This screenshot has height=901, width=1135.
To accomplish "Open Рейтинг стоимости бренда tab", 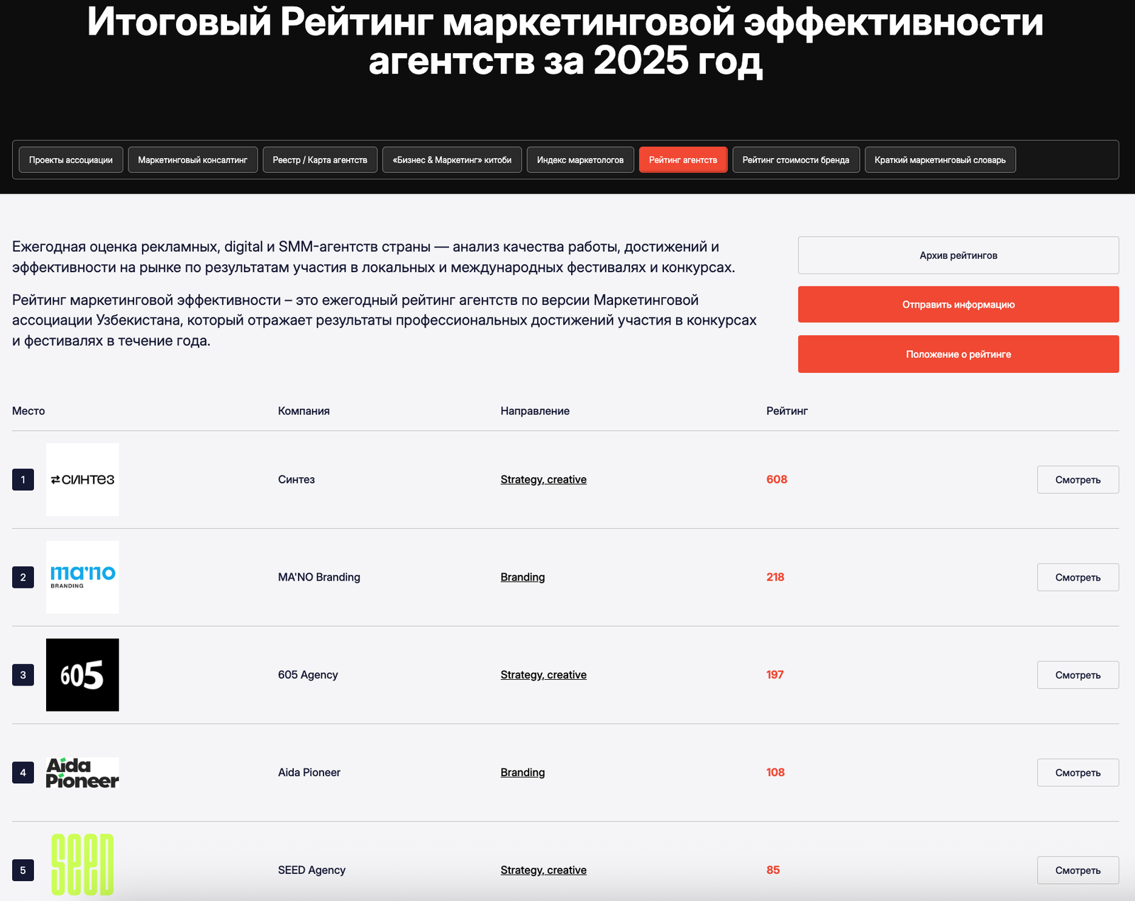I will coord(796,160).
